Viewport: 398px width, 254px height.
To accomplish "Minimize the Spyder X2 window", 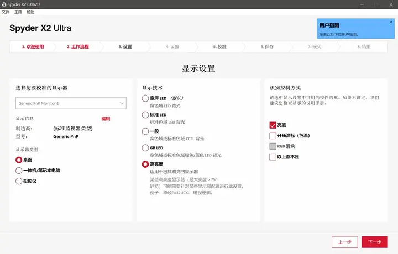I will pos(362,4).
